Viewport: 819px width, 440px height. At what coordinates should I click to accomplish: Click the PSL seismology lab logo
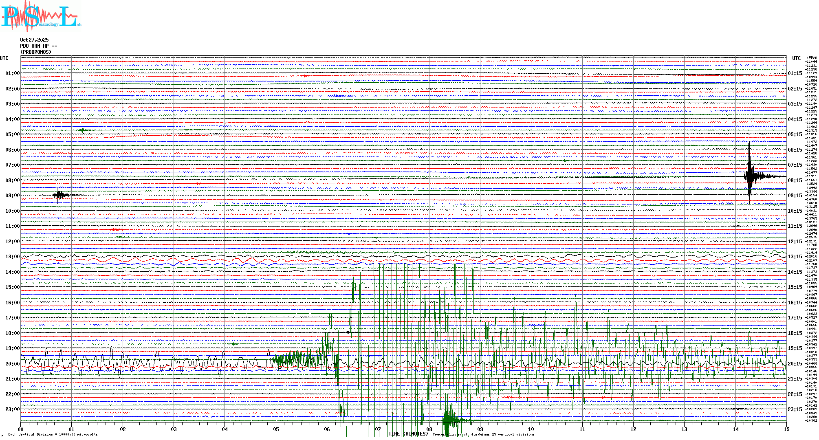[41, 16]
